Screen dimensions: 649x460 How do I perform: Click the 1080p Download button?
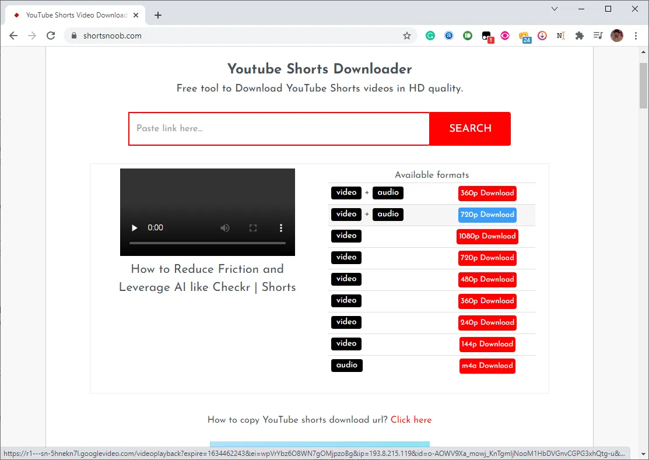487,236
